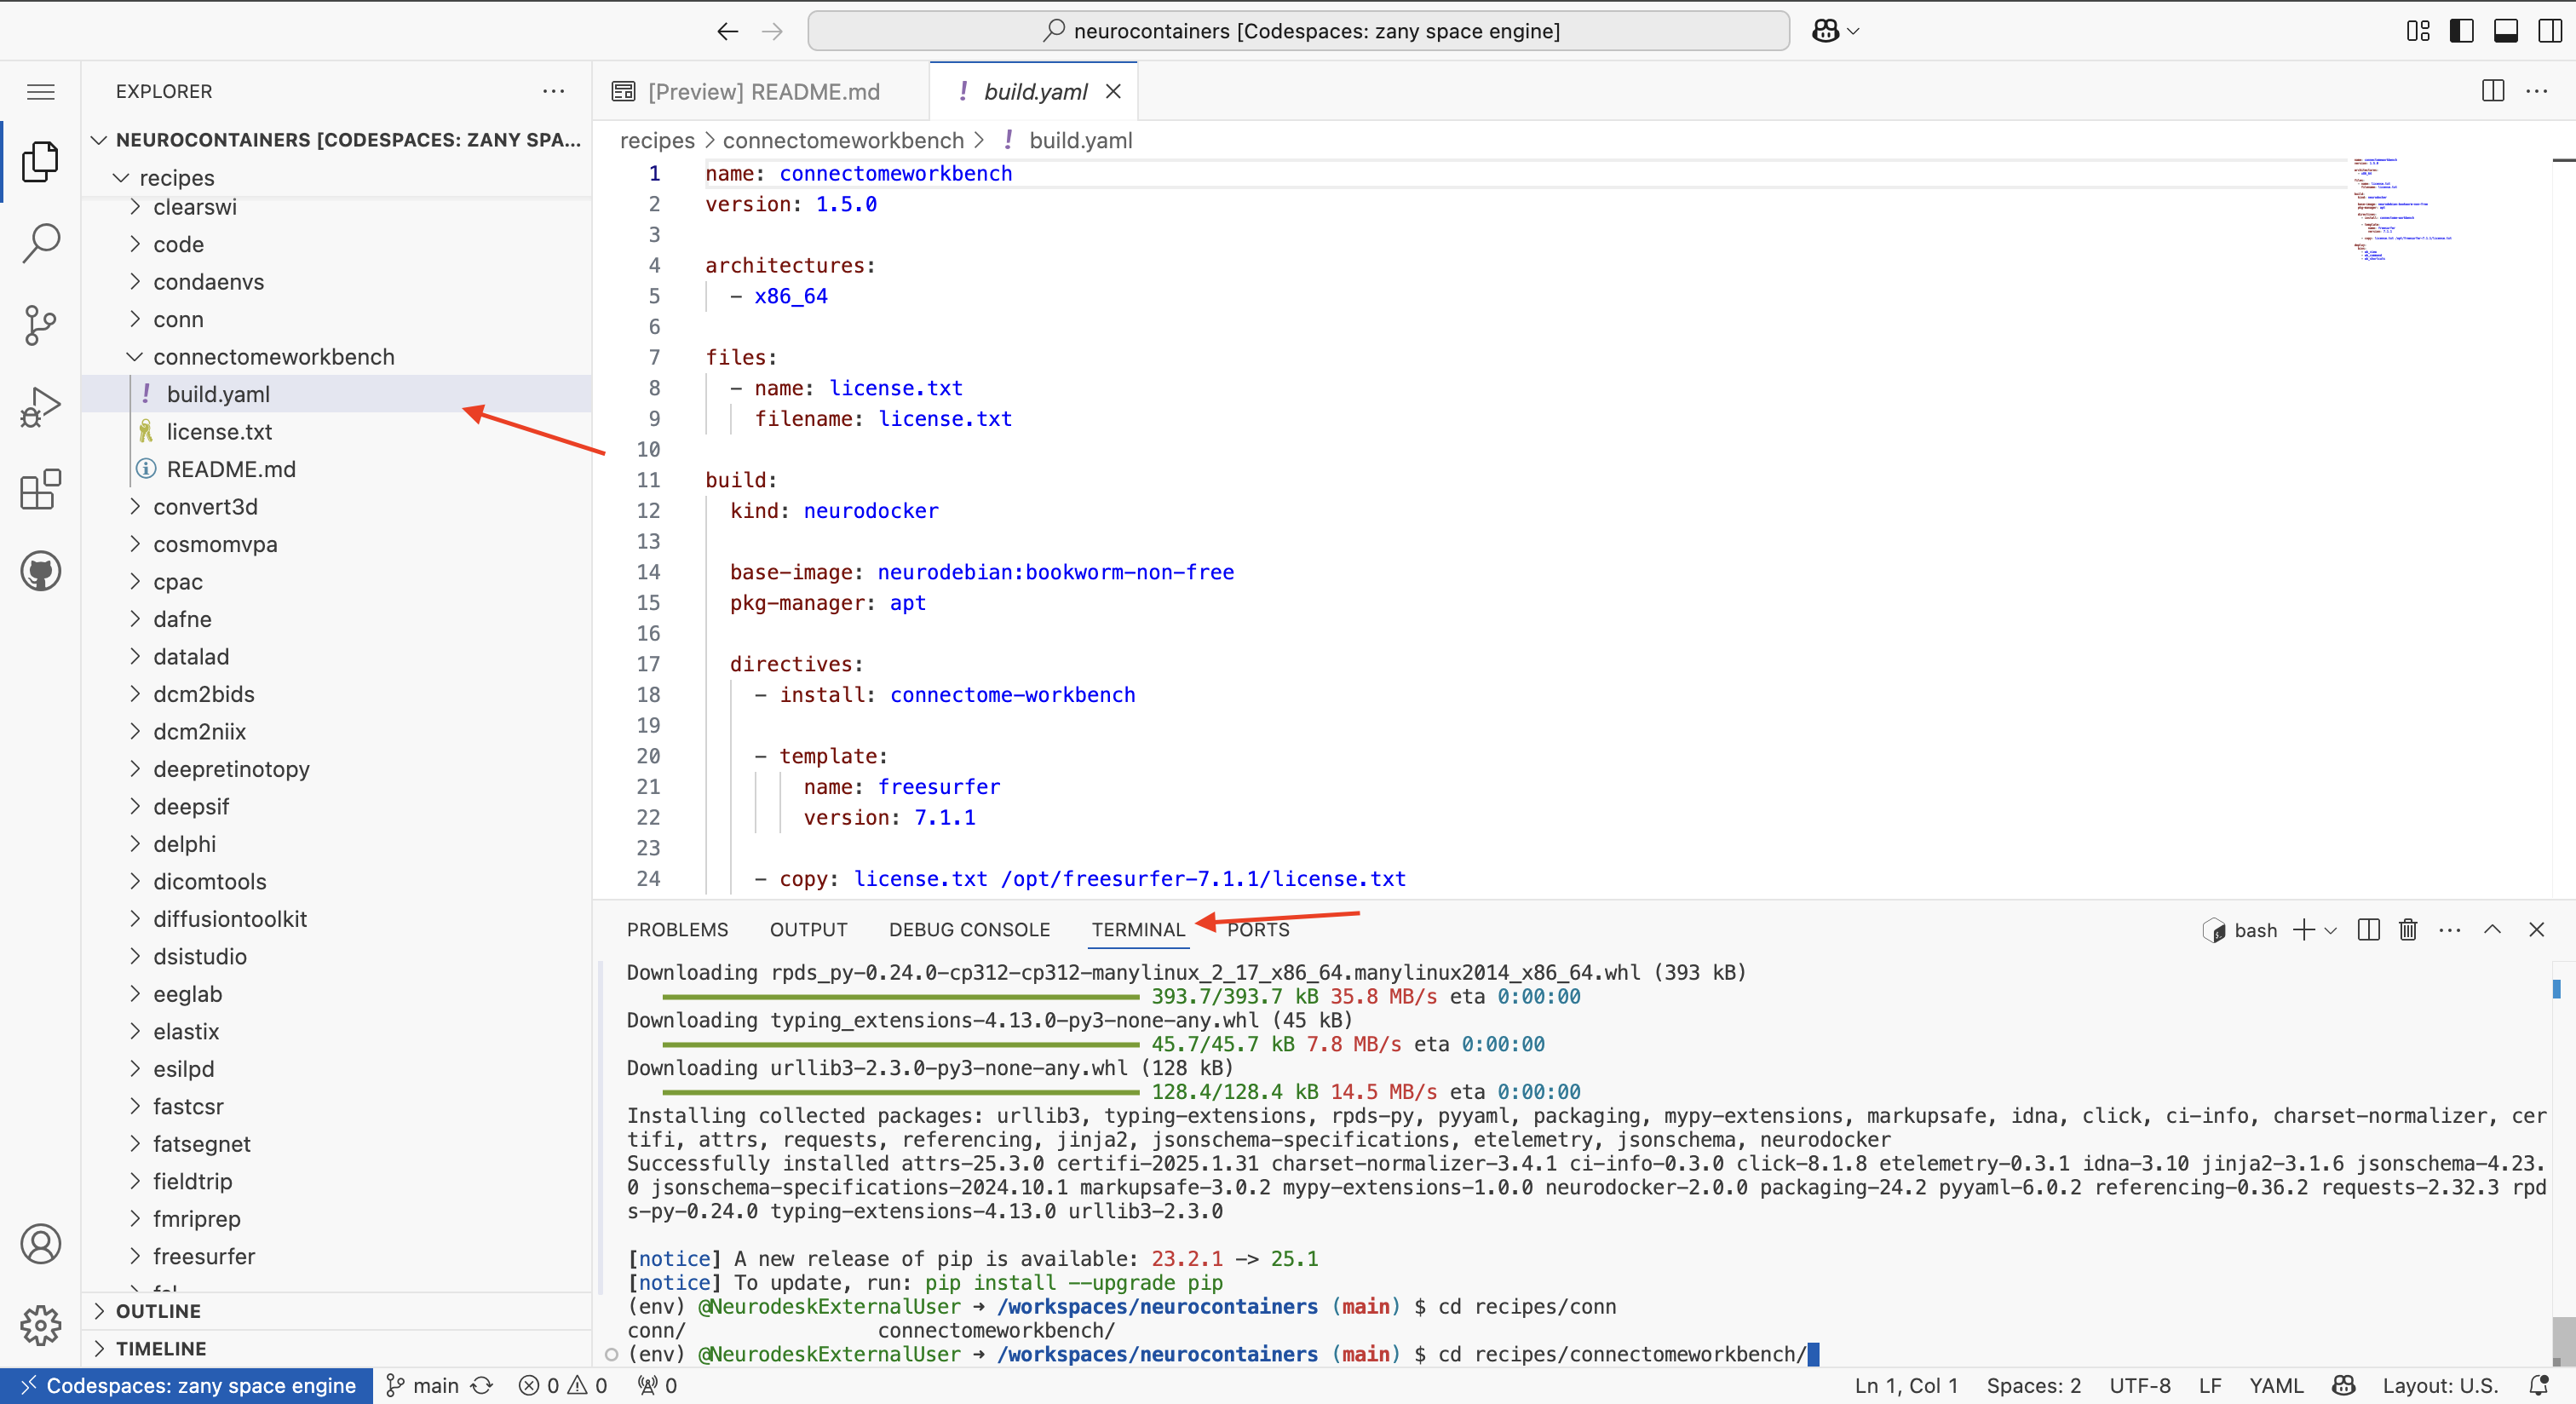Screen dimensions: 2576x1404
Task: Click the neurocontainers command center search box
Action: click(x=1297, y=31)
